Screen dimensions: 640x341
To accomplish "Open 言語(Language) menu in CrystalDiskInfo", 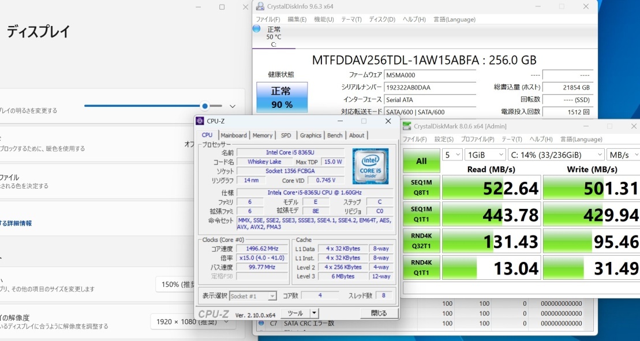I will click(x=454, y=20).
